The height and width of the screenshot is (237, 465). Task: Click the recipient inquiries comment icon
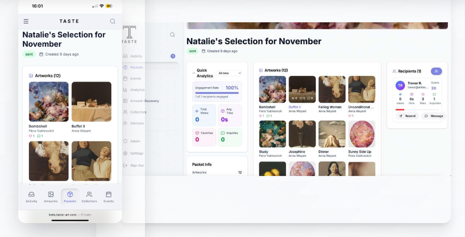434,94
